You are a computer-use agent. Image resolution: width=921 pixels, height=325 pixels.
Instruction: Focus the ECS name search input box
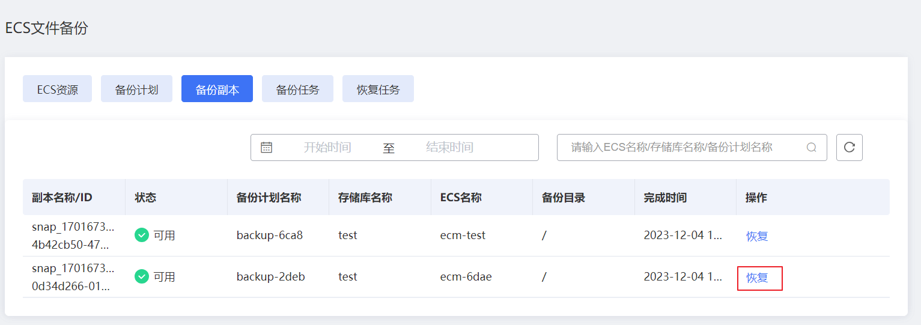click(x=685, y=147)
